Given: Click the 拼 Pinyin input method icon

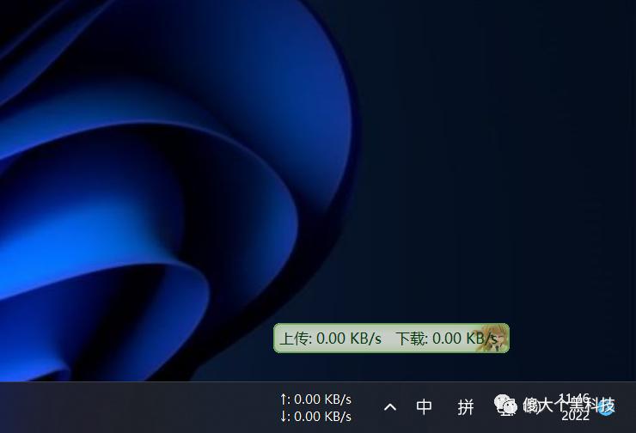Looking at the screenshot, I should pyautogui.click(x=466, y=407).
